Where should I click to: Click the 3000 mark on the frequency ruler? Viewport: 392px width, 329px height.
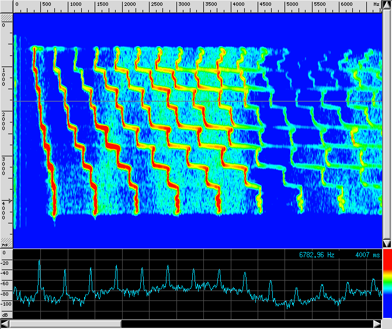(x=184, y=5)
